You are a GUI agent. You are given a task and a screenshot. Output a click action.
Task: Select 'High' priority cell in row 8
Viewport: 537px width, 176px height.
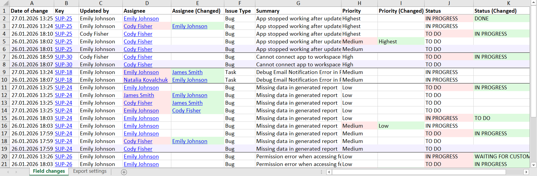pos(359,65)
